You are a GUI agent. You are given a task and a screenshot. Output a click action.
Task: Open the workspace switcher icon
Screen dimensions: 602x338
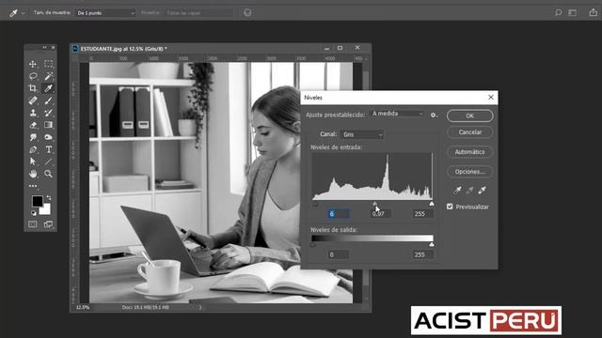click(x=573, y=12)
